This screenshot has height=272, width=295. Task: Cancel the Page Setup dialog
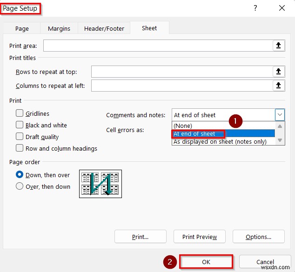[265, 262]
